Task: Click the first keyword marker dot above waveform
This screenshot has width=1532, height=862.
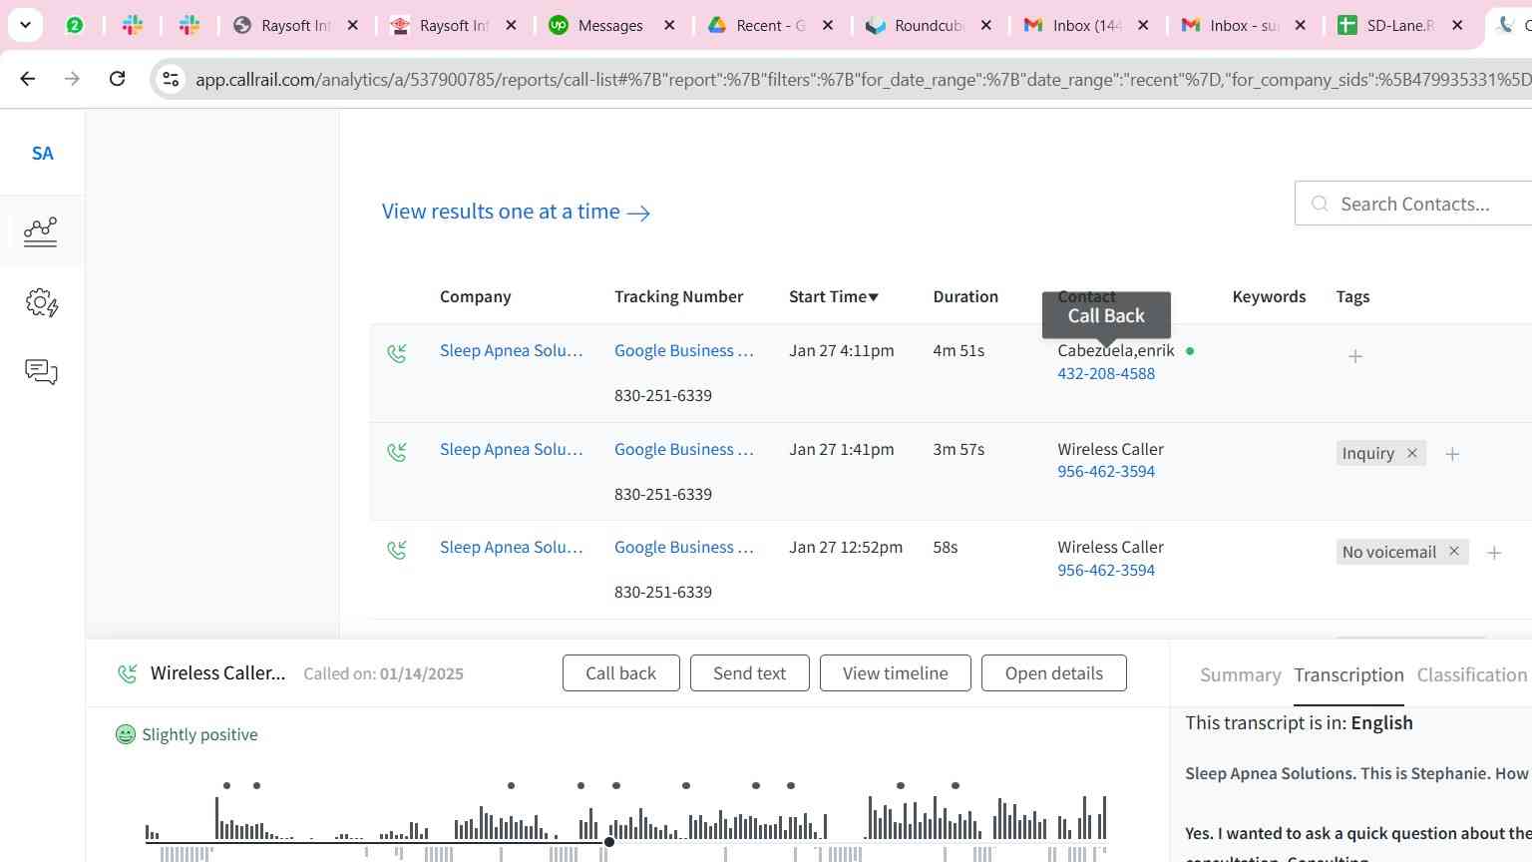Action: pyautogui.click(x=226, y=785)
